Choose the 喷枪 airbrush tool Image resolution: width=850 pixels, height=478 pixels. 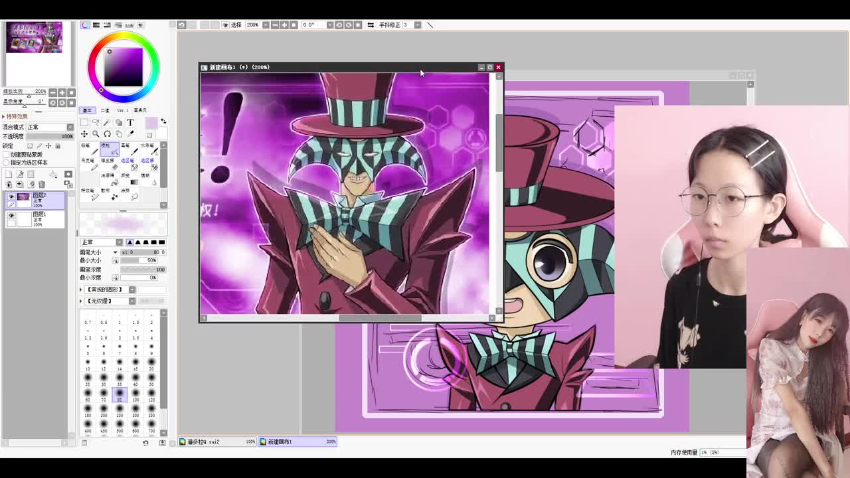click(110, 149)
